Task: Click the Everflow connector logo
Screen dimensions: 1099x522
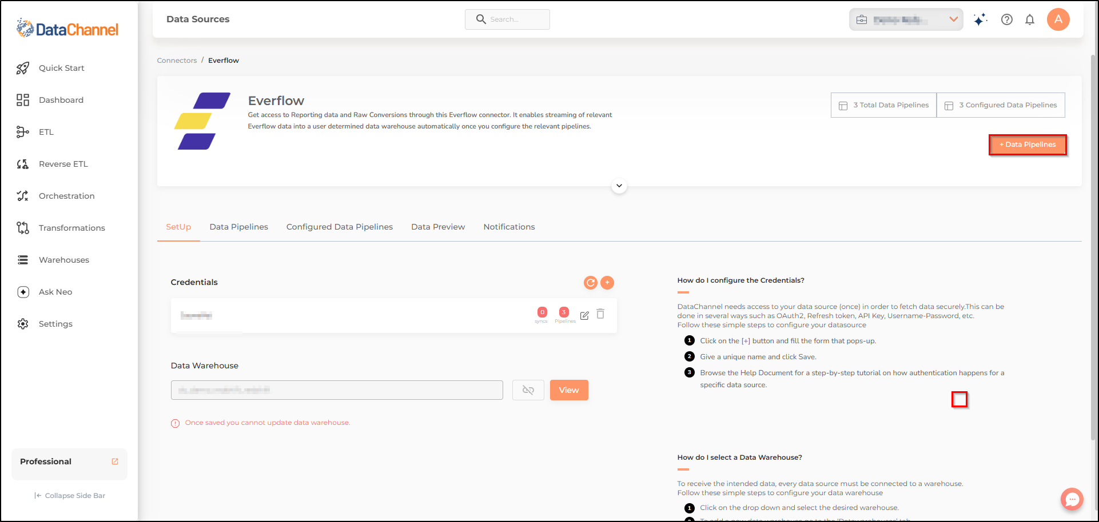Action: click(x=202, y=121)
